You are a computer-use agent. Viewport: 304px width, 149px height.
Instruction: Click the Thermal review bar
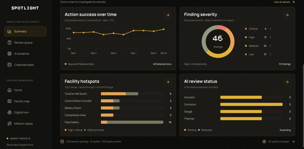tap(241, 119)
